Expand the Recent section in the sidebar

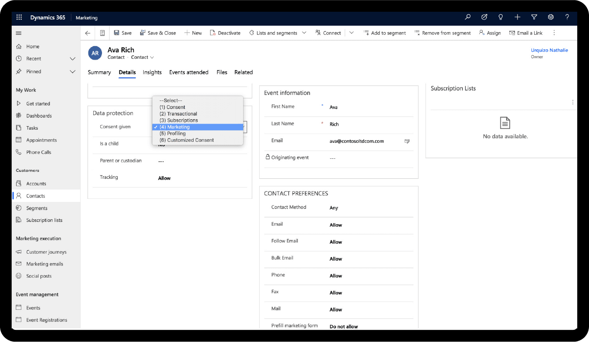pos(72,58)
